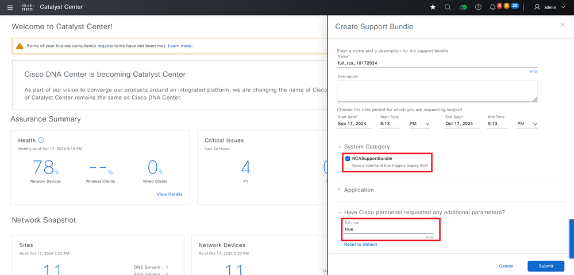Open End Time AM/PM dropdown
This screenshot has height=275, width=574.
tap(527, 124)
